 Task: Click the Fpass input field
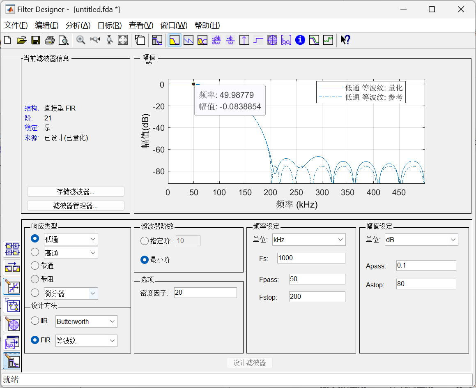pos(317,279)
